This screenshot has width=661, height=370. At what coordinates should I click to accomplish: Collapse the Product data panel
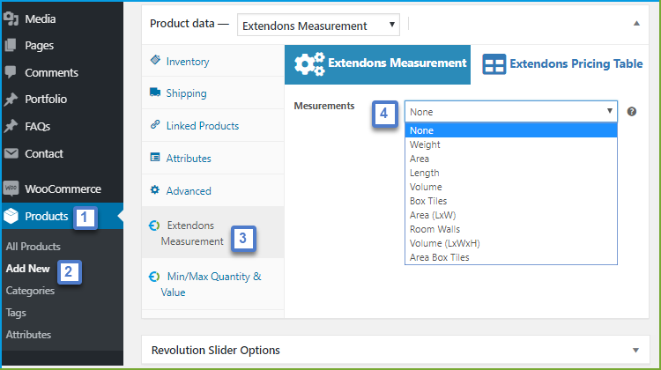tap(637, 24)
